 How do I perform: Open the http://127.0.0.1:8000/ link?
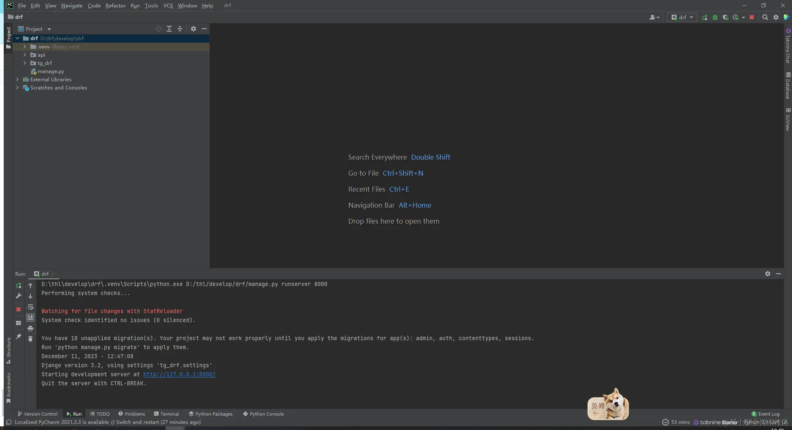click(179, 375)
